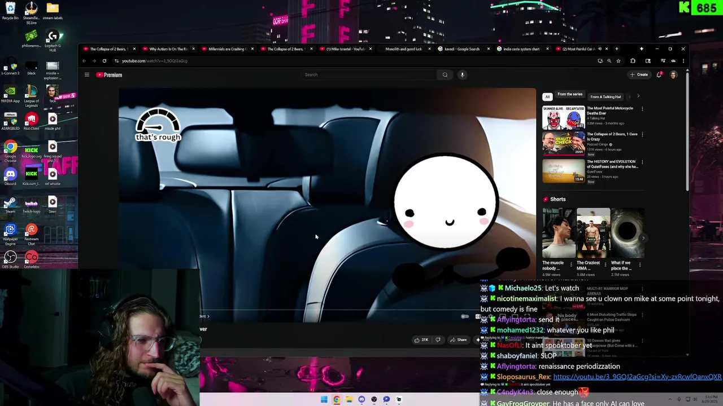
Task: Open OBS Studio desktop shortcut
Action: pos(10,259)
